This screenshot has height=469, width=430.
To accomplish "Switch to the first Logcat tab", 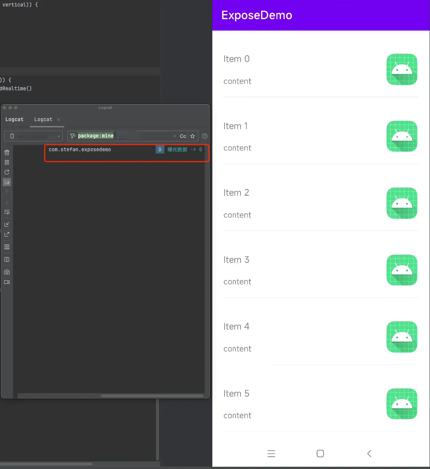I will (x=14, y=119).
